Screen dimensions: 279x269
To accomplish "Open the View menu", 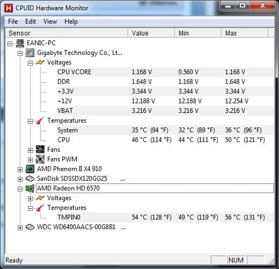I will pyautogui.click(x=50, y=22).
